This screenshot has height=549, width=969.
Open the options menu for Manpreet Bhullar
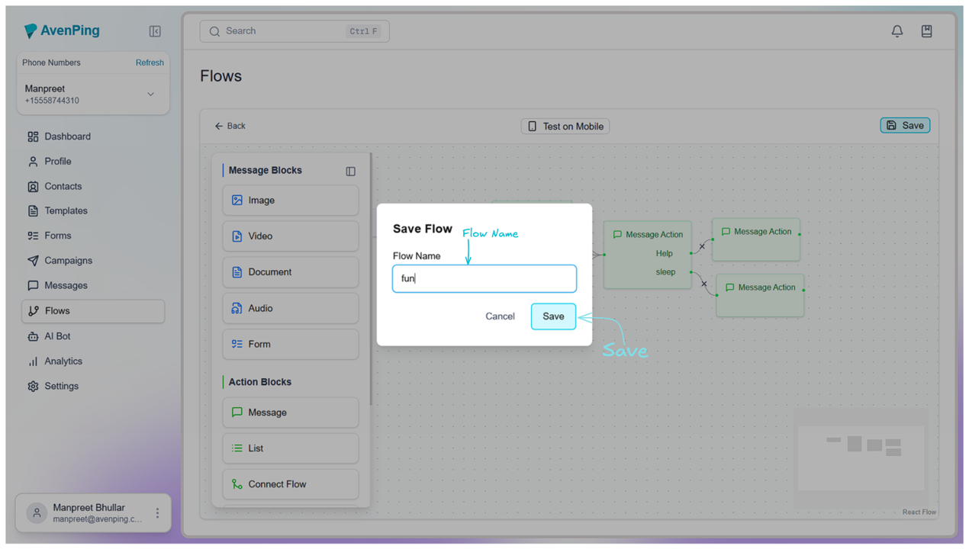[x=156, y=512]
